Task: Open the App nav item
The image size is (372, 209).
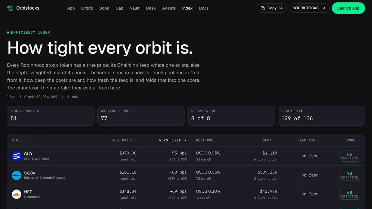Action: click(71, 8)
